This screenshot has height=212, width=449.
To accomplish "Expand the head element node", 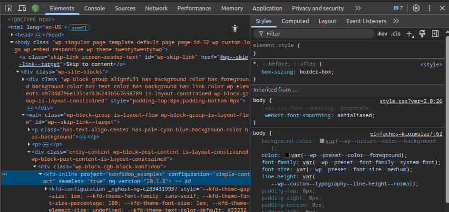I will 12,35.
